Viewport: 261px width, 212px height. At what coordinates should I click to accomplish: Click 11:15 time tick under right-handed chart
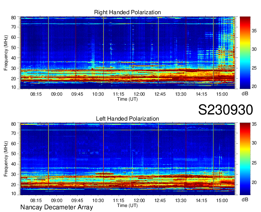pyautogui.click(x=119, y=94)
